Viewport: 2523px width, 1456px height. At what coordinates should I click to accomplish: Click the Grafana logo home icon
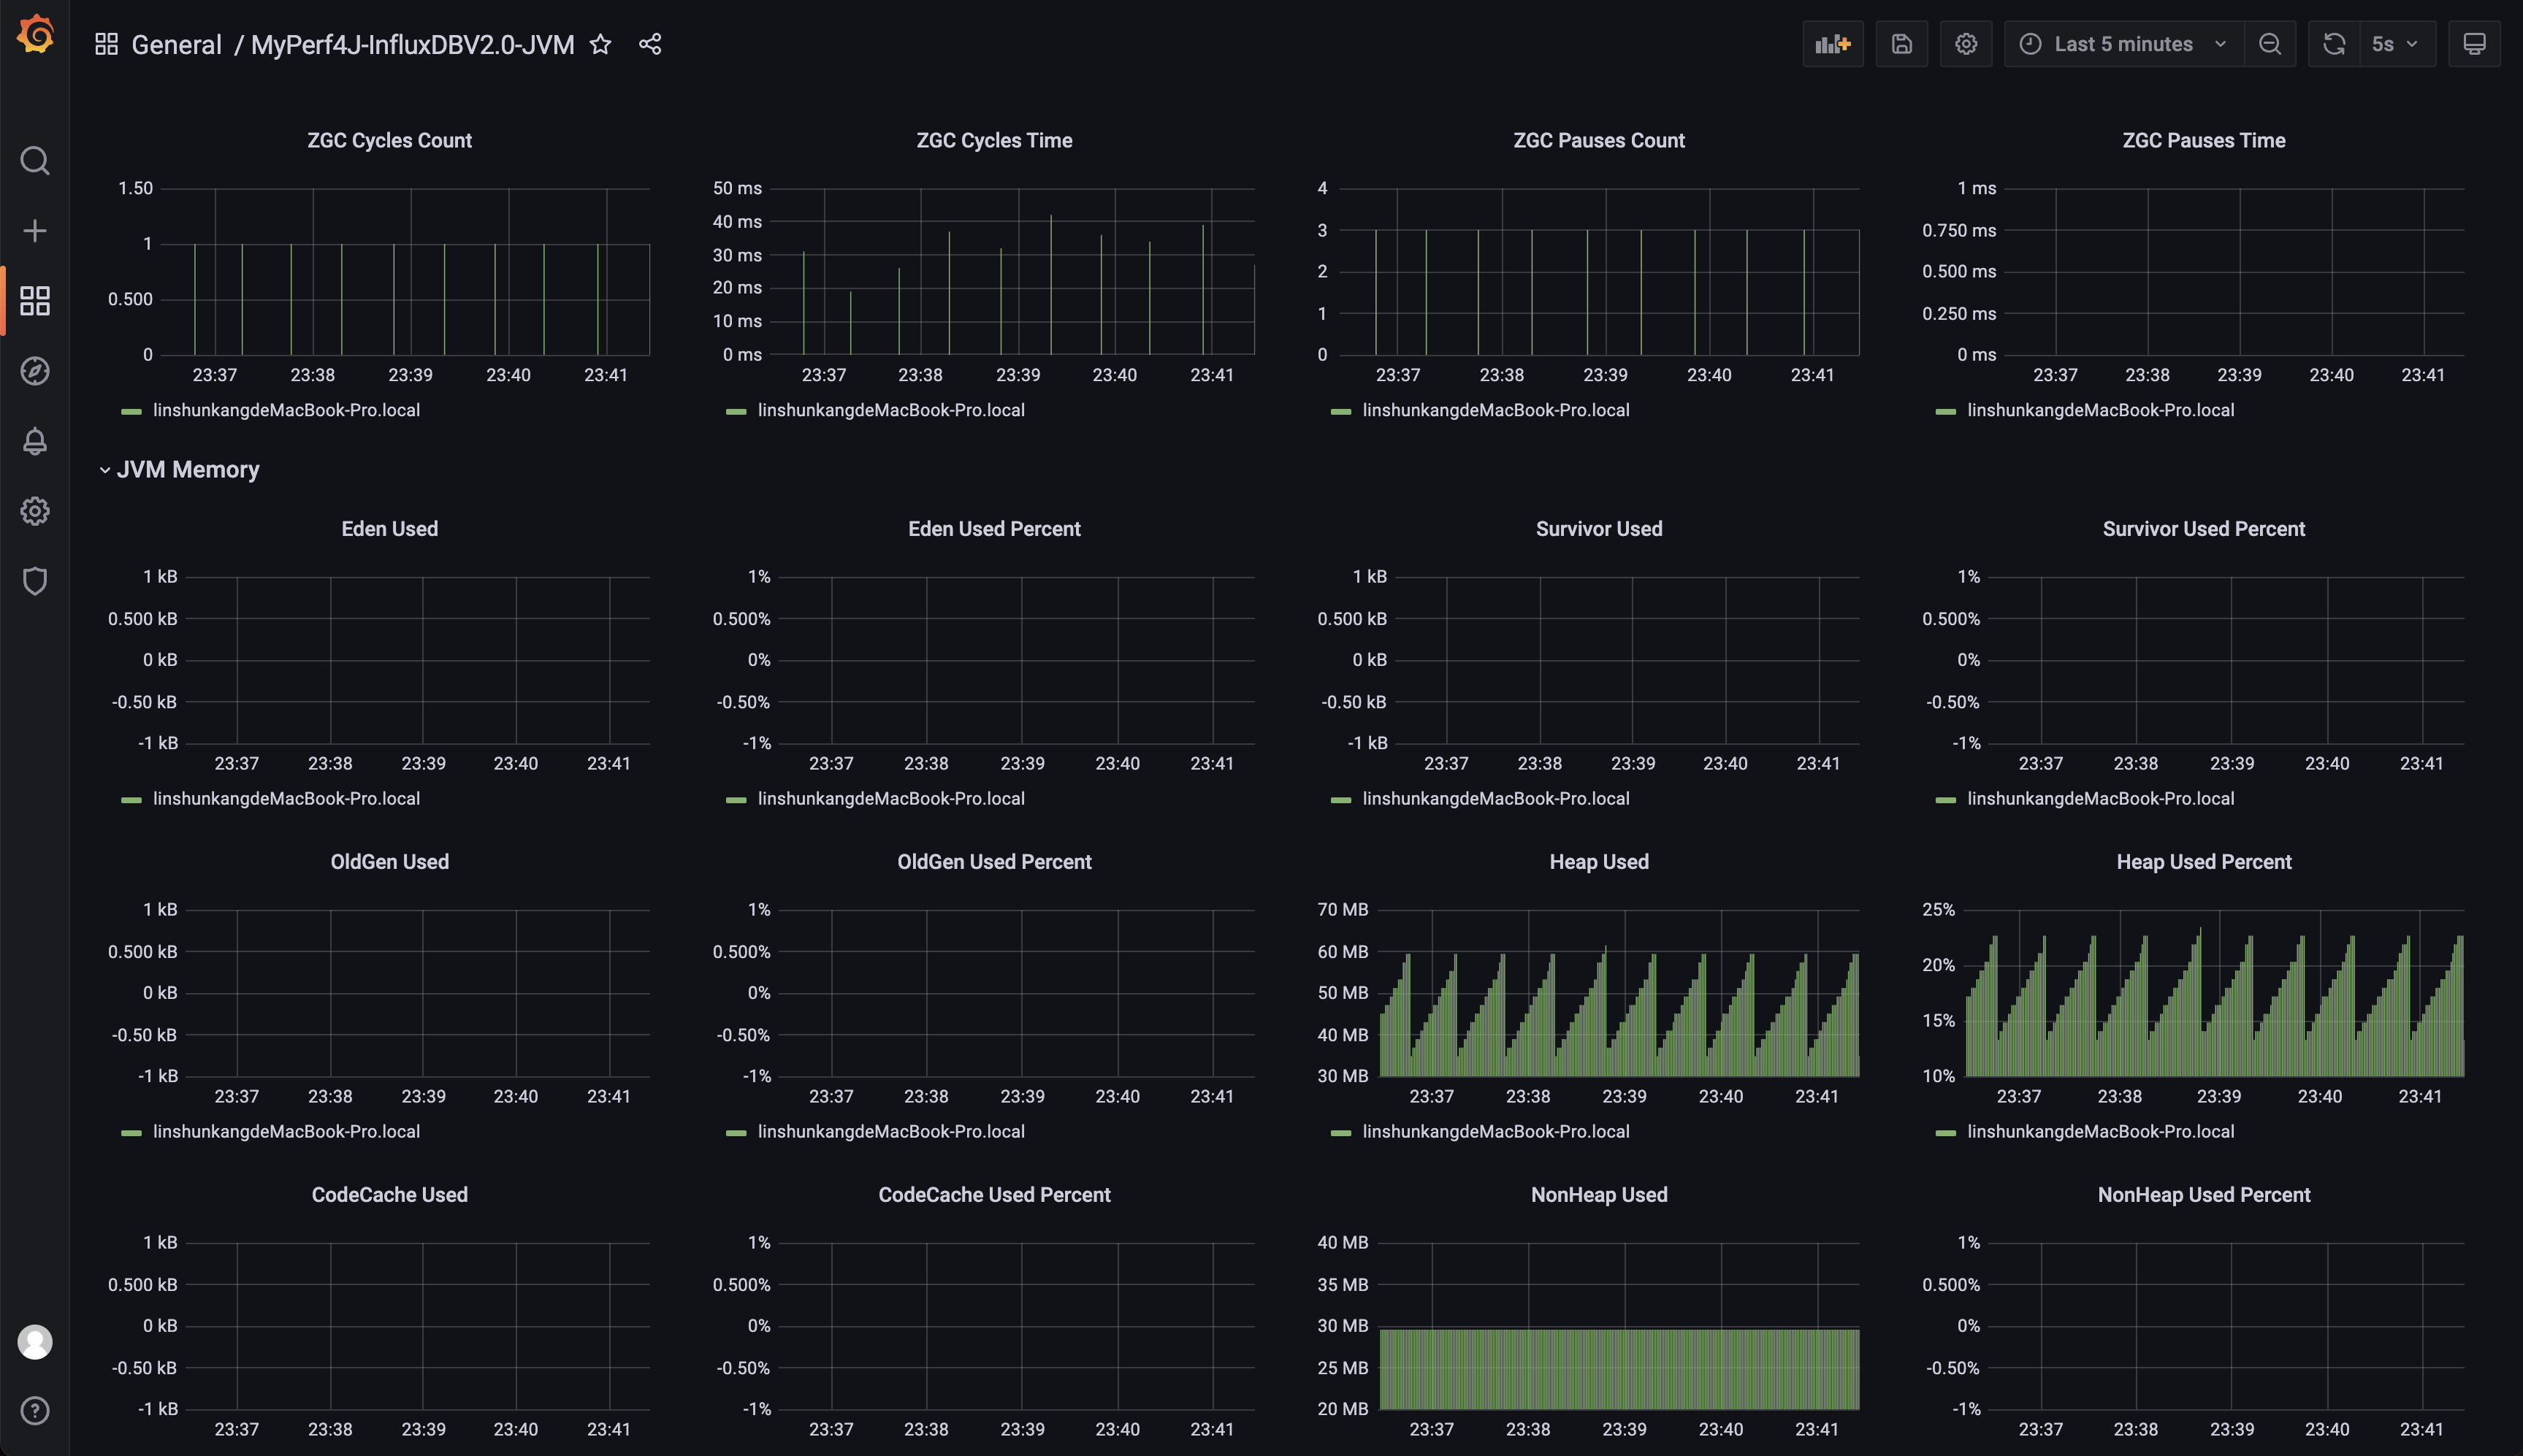coord(35,35)
